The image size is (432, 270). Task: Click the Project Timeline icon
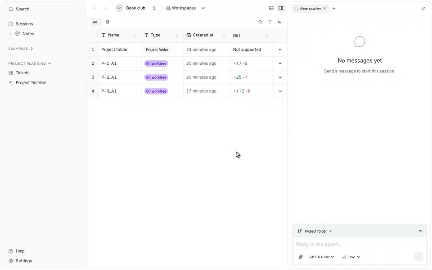tap(11, 83)
